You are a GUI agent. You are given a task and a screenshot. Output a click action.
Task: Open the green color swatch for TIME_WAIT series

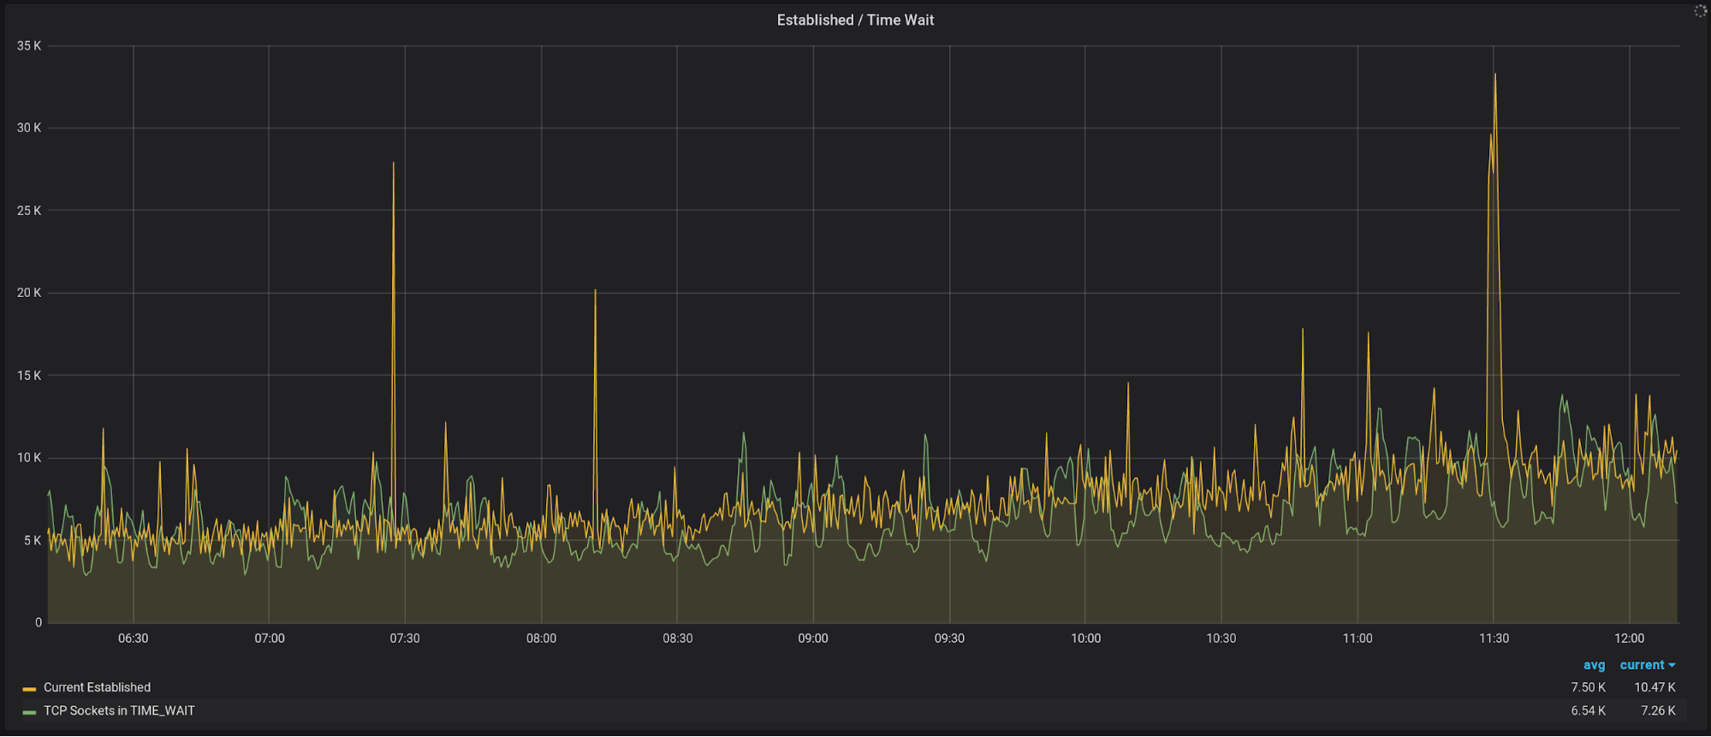pyautogui.click(x=29, y=711)
